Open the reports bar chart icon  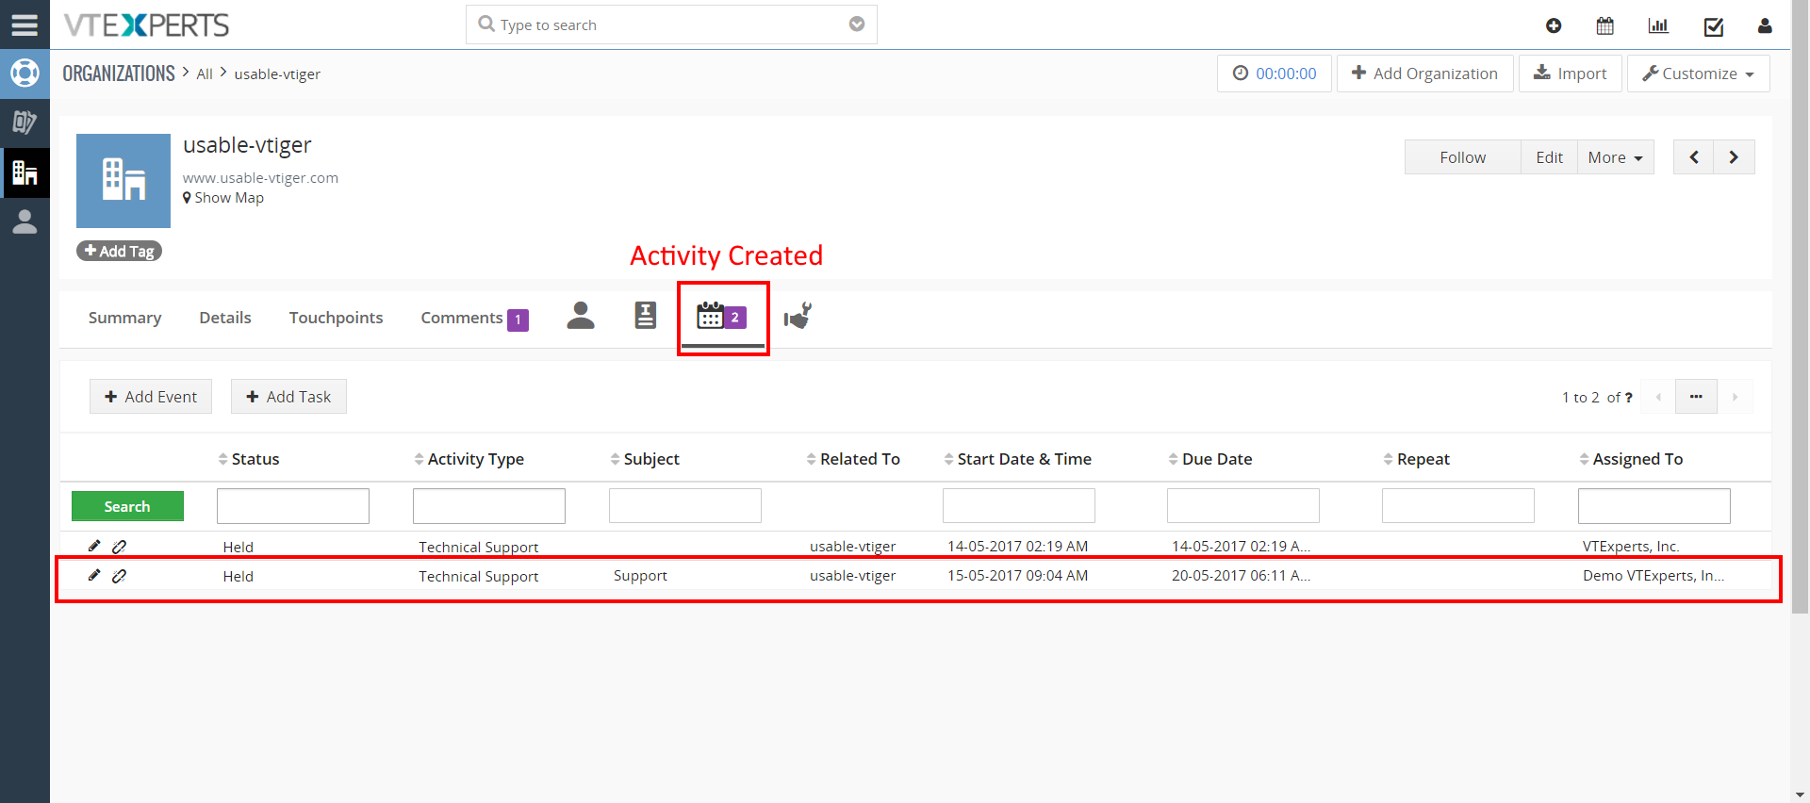[x=1658, y=25]
